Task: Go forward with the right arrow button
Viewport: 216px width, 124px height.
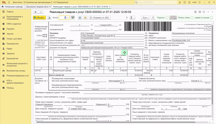Action: (41, 12)
